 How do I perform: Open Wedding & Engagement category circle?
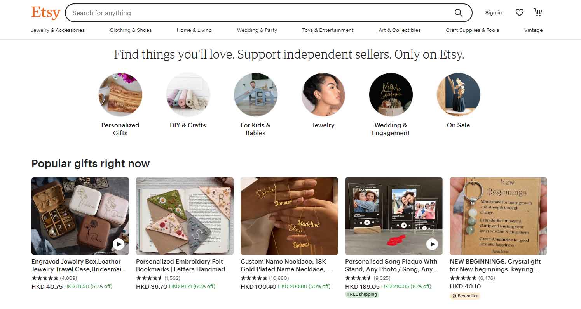[391, 95]
